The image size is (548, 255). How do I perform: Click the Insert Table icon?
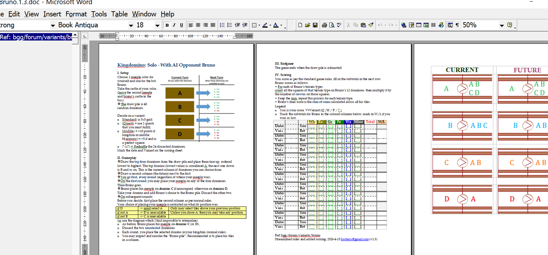[x=419, y=25]
